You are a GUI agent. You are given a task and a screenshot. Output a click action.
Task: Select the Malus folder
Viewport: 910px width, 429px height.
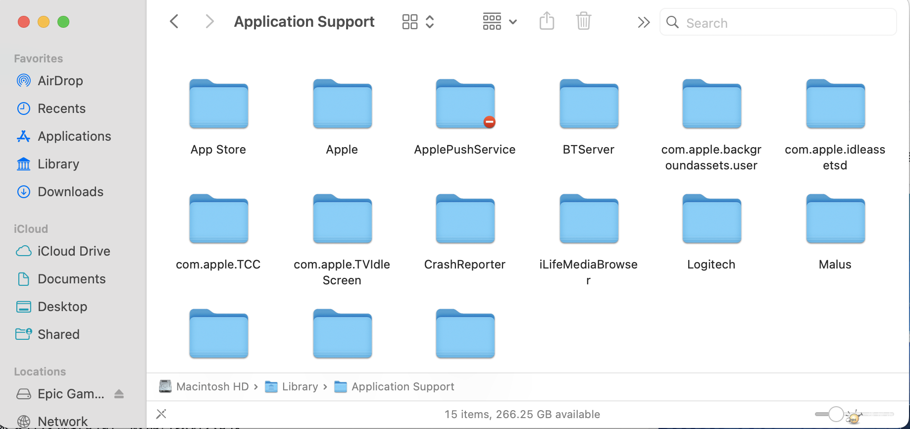point(835,219)
